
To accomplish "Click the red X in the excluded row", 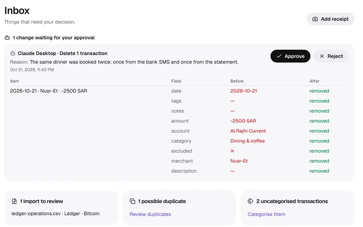I will pyautogui.click(x=232, y=151).
